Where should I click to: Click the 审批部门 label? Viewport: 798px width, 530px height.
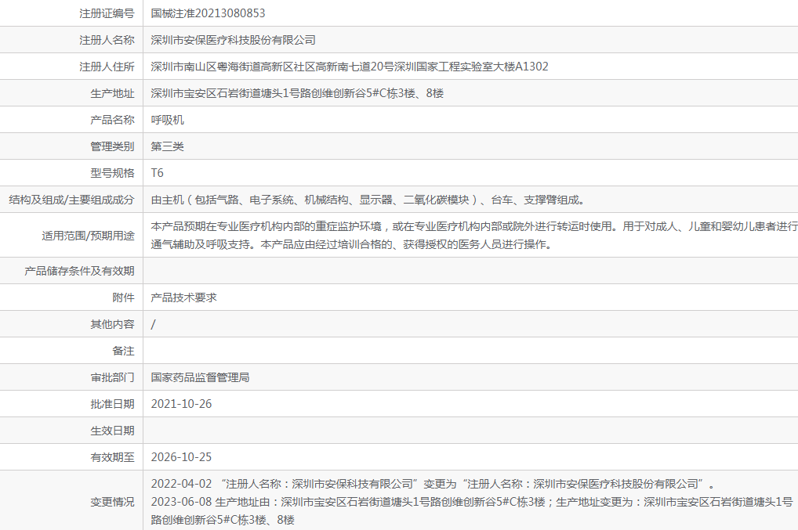tap(112, 377)
